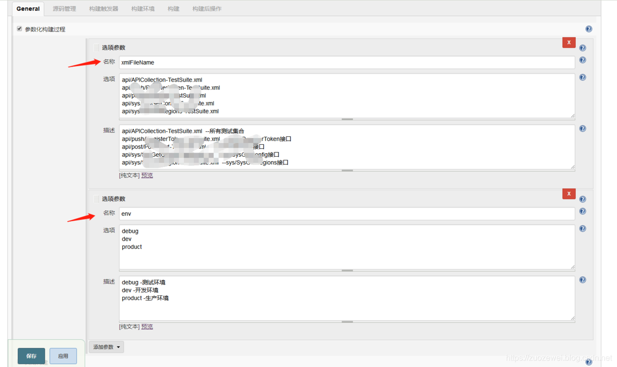This screenshot has width=617, height=367.
Task: Open help for parameterized build option
Action: [x=589, y=29]
